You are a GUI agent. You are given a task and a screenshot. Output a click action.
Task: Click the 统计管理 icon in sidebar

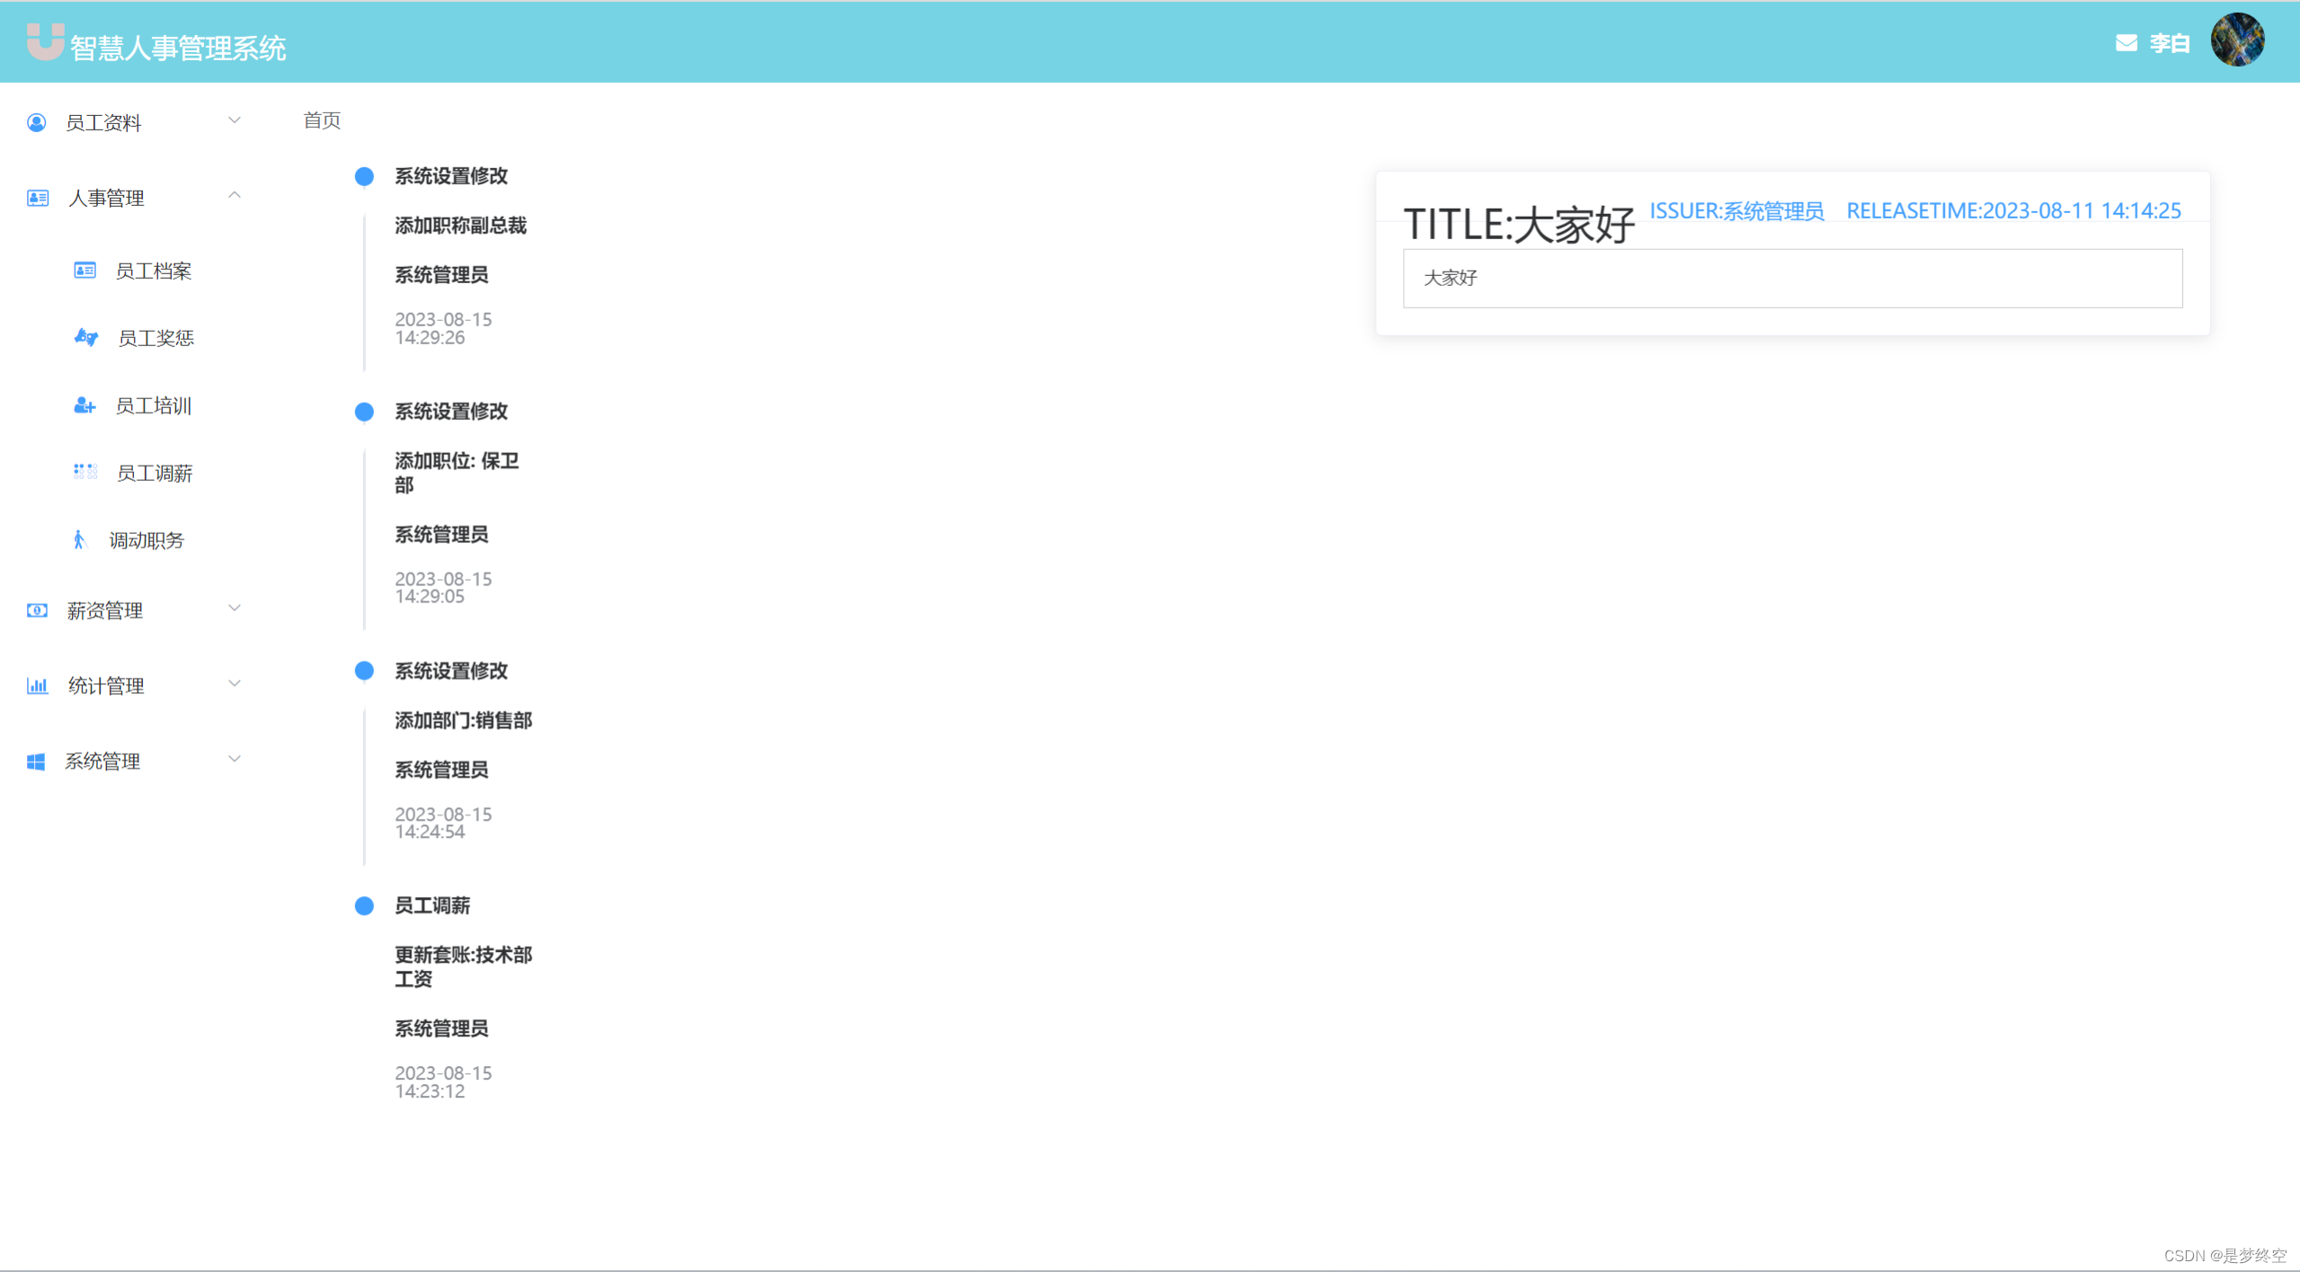(34, 686)
